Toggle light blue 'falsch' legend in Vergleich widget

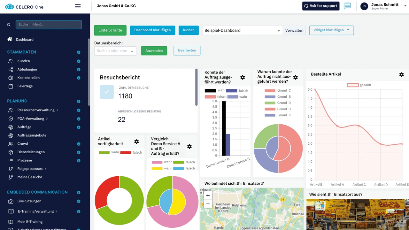tap(184, 168)
